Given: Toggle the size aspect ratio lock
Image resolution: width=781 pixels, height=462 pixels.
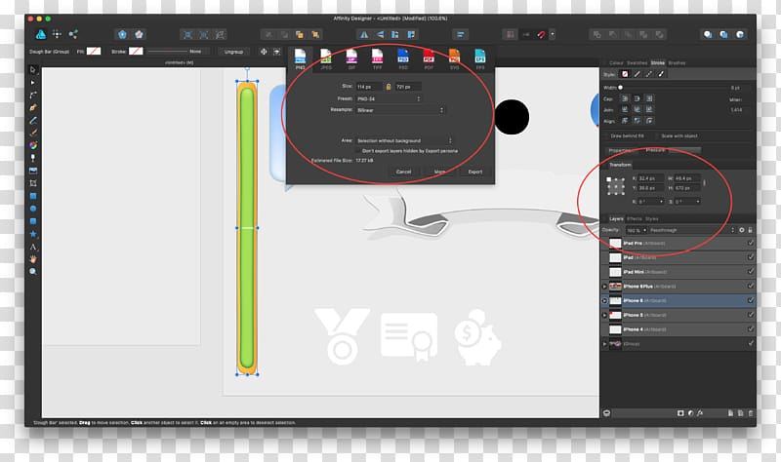Looking at the screenshot, I should [389, 87].
